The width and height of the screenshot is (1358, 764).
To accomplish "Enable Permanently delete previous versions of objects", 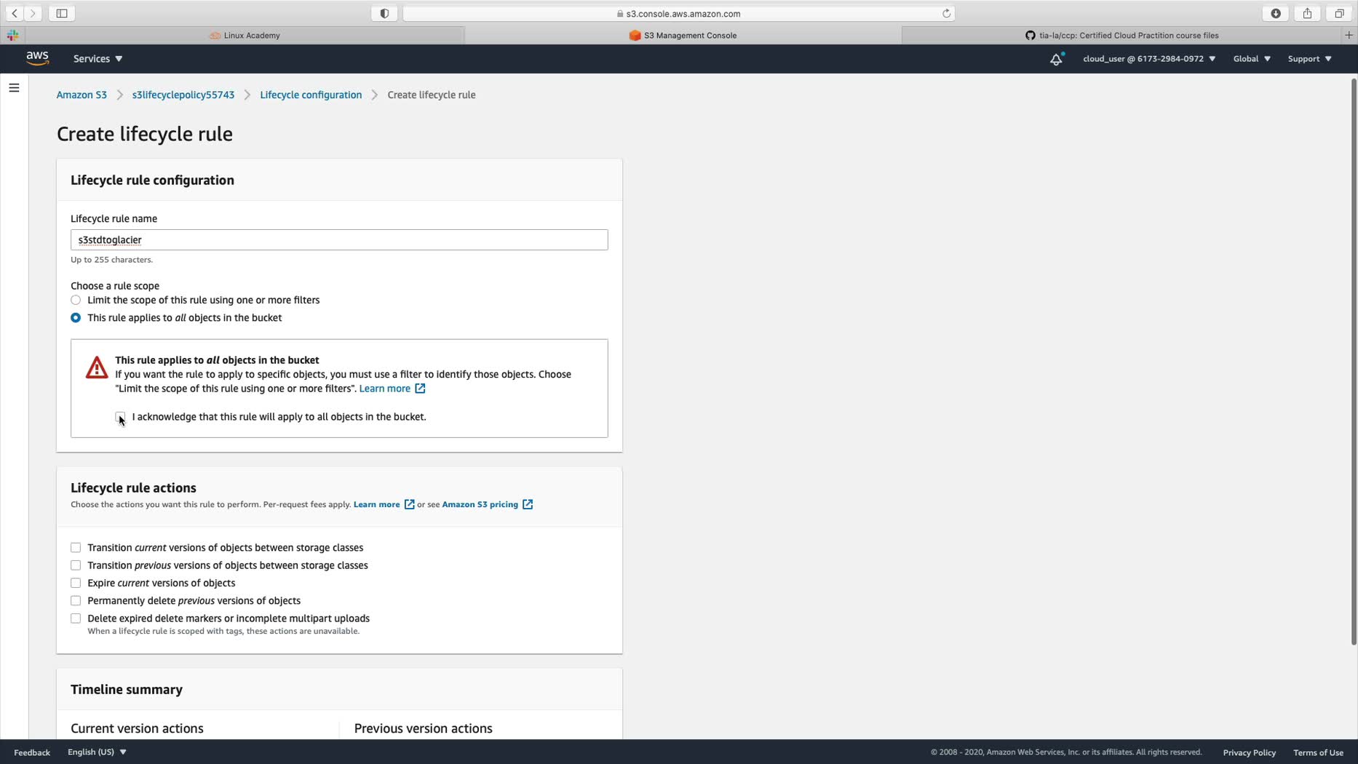I will pyautogui.click(x=76, y=601).
